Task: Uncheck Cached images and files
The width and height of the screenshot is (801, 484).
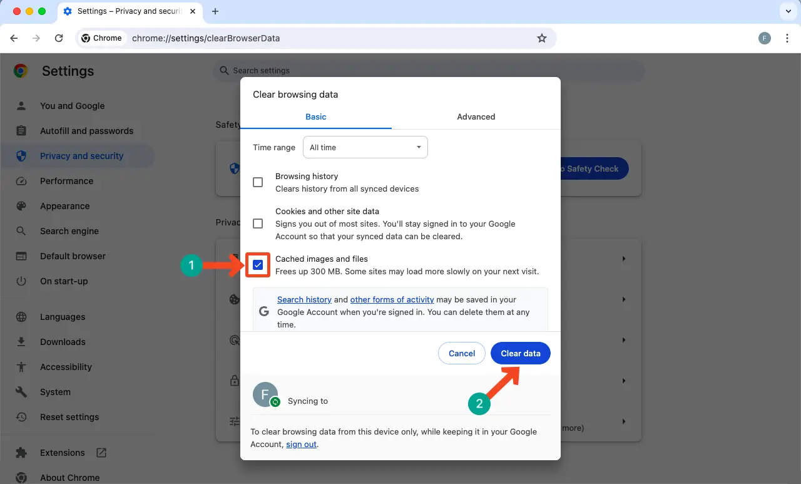Action: (258, 265)
